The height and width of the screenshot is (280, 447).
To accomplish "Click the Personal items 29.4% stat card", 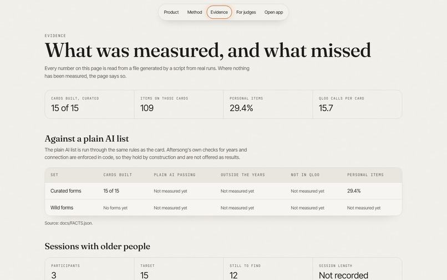I will pos(268,104).
